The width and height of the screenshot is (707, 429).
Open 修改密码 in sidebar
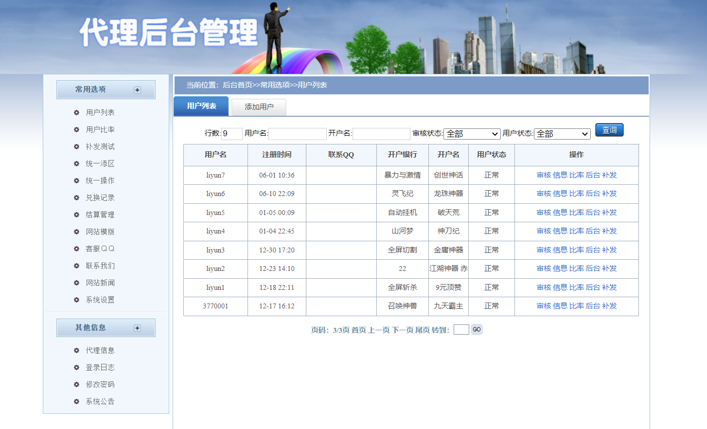click(100, 384)
